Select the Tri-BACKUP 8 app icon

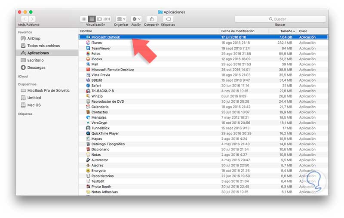click(88, 91)
